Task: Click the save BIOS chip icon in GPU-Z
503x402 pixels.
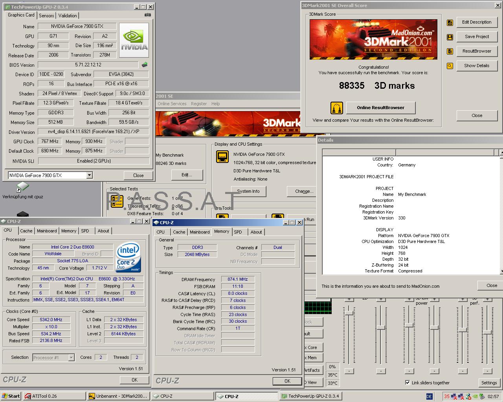Action: pyautogui.click(x=145, y=65)
